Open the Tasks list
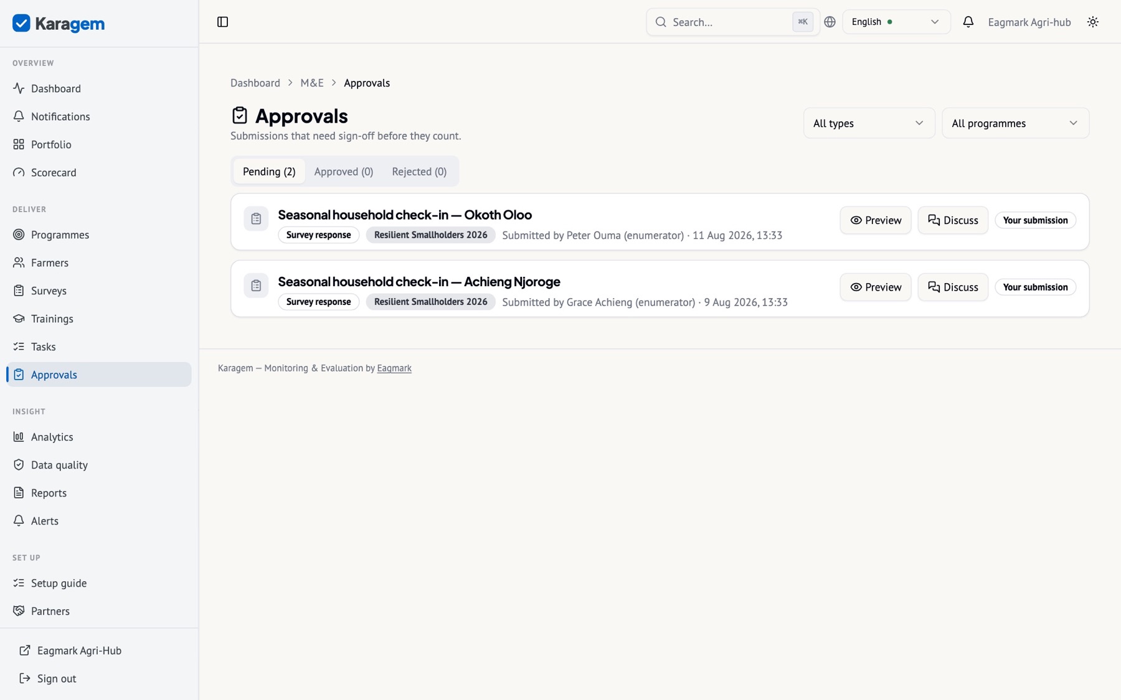 (x=99, y=347)
